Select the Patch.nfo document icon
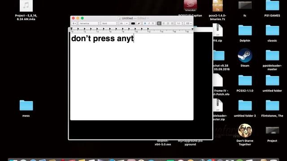 point(218,80)
